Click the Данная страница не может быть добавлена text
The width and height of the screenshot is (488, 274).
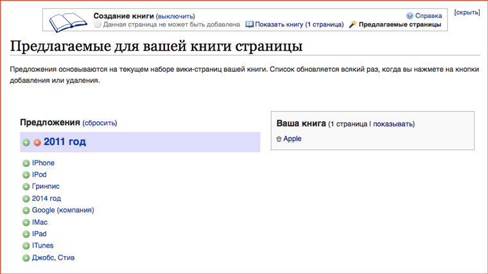pos(171,24)
